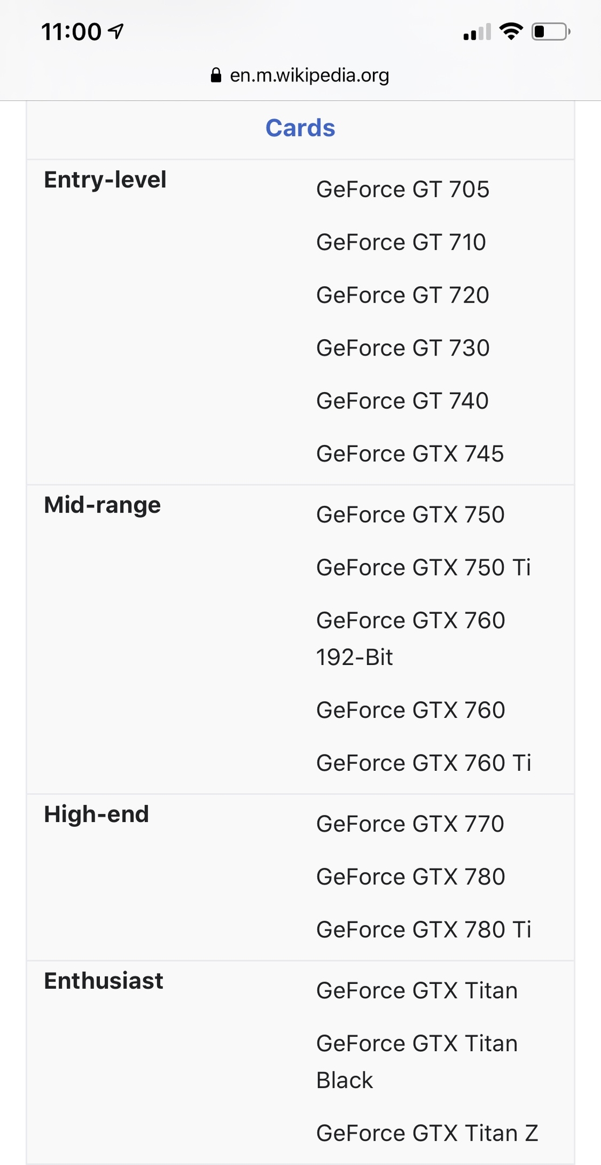
Task: Select the GeForce GTX 745 entry
Action: (x=410, y=454)
